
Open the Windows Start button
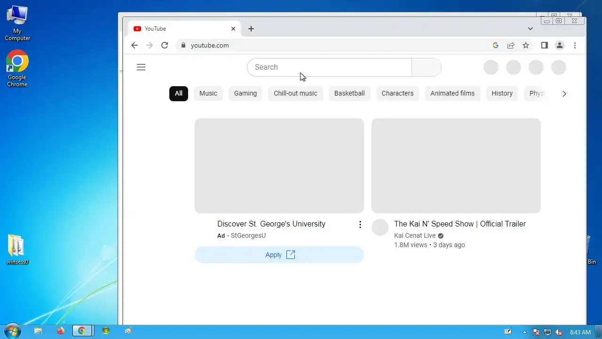(12, 331)
